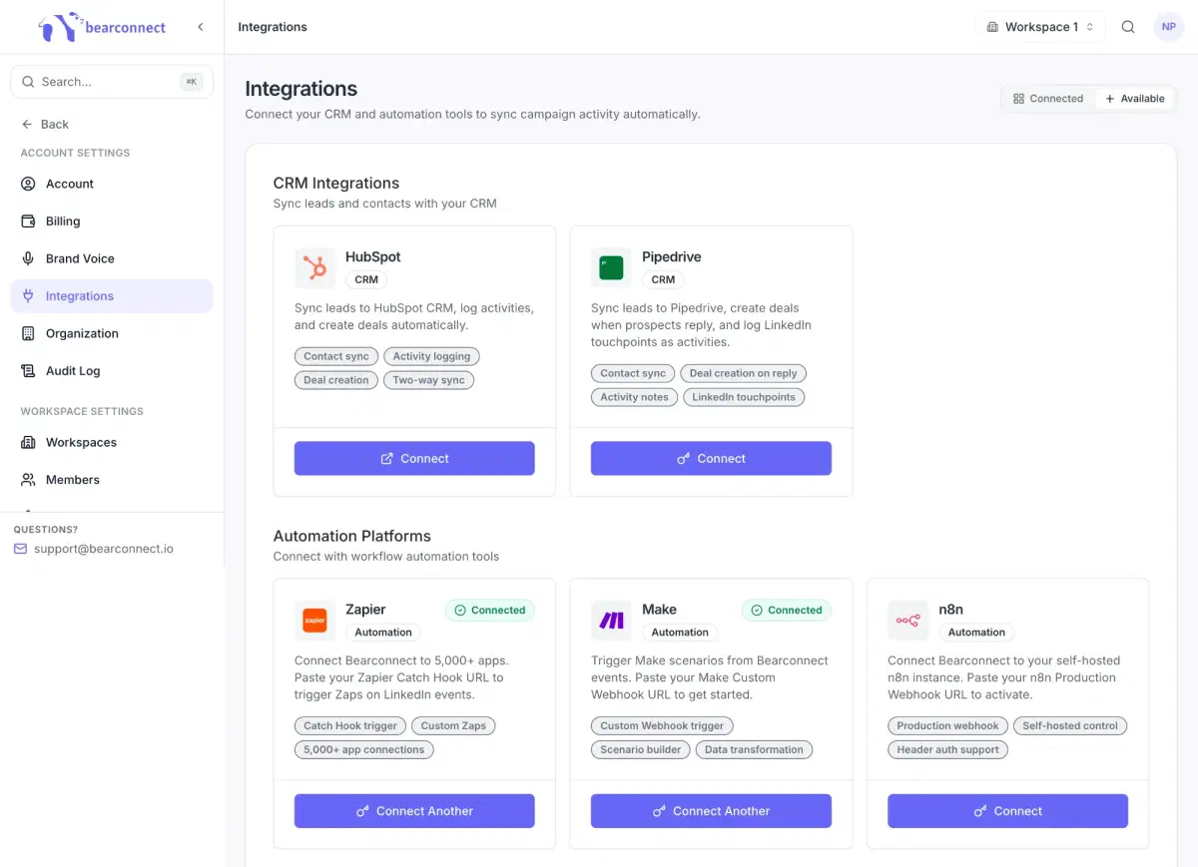Click Connect Another for Make
The image size is (1198, 867).
pyautogui.click(x=711, y=811)
